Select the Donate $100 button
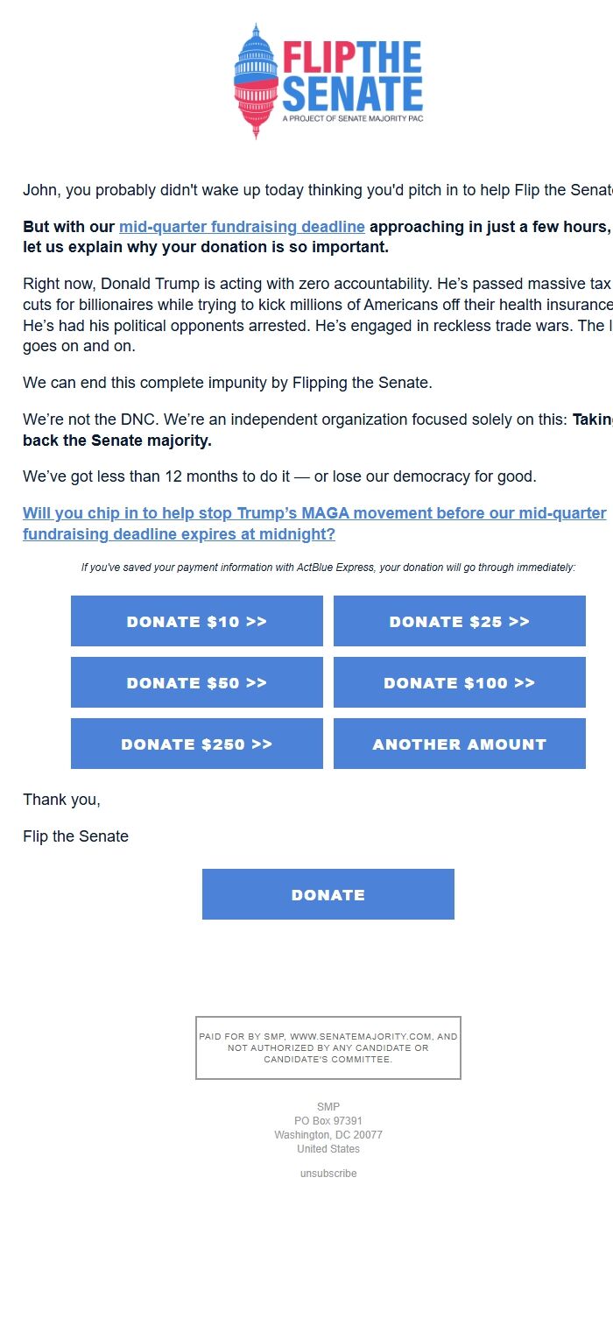 point(459,682)
